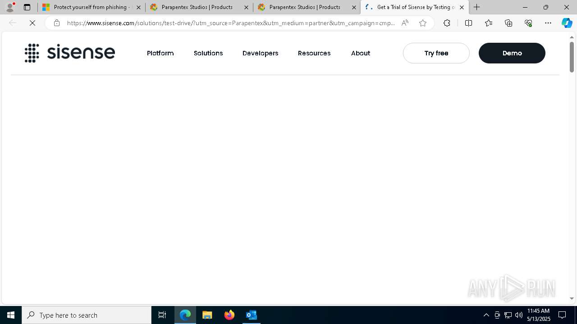Click the Microsoft Edge taskbar icon
The height and width of the screenshot is (324, 577).
[x=185, y=315]
